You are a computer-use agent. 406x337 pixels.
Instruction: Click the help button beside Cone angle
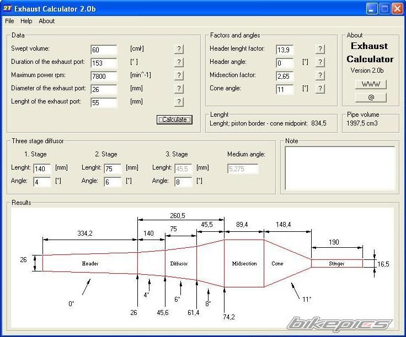(x=320, y=89)
